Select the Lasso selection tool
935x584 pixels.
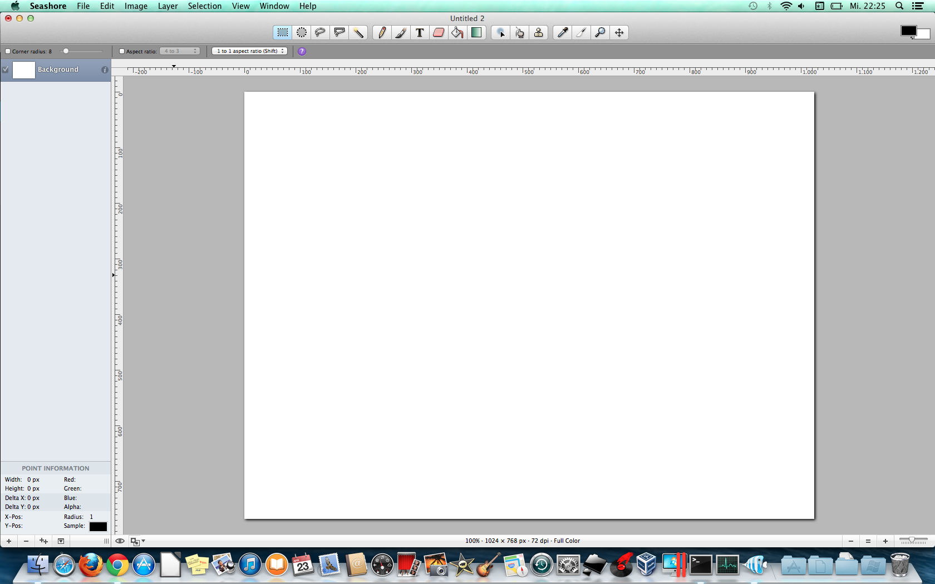click(320, 33)
